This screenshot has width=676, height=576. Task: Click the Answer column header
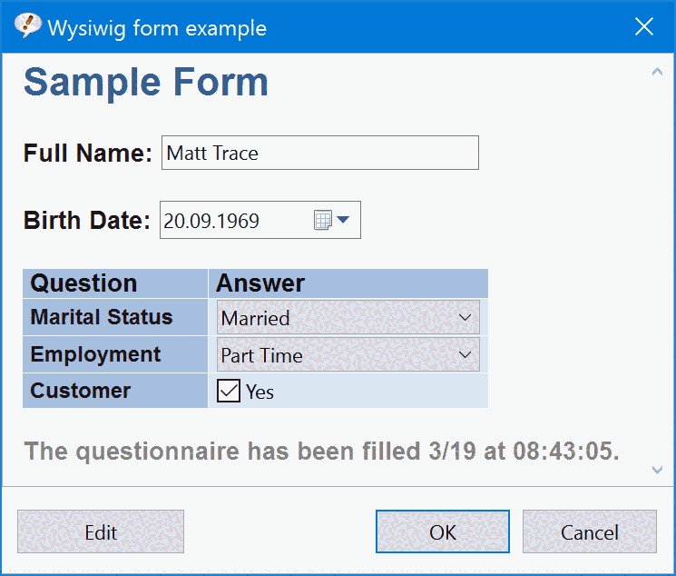click(x=260, y=283)
